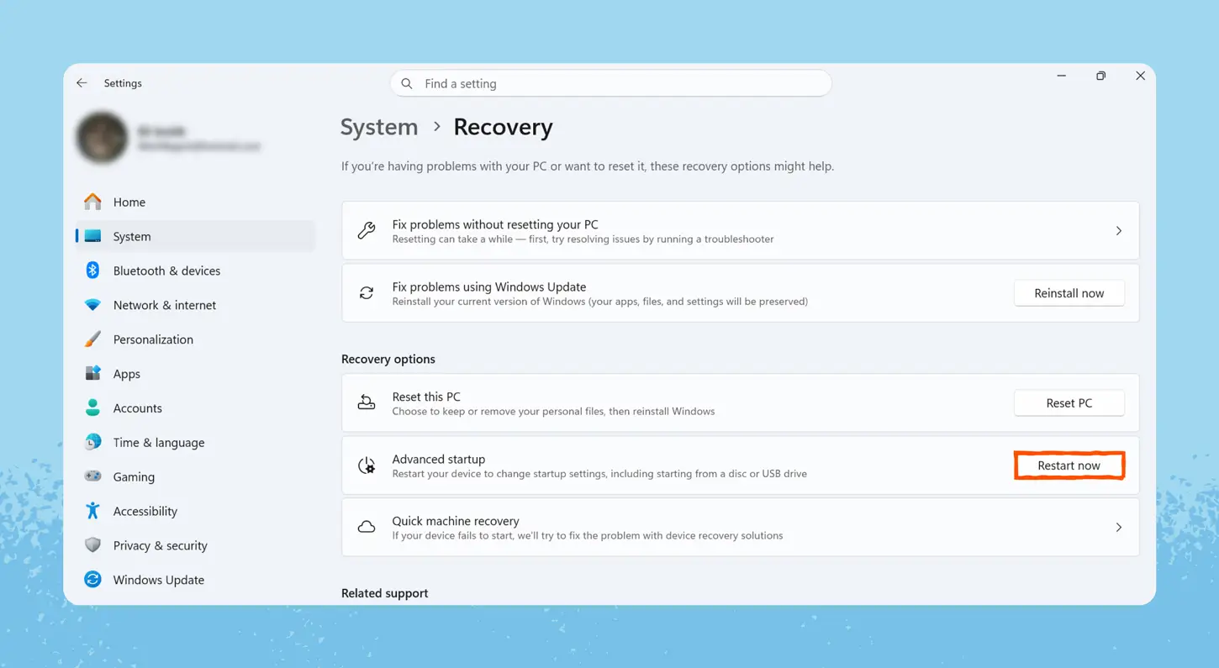Click the System monitor icon in sidebar

92,237
